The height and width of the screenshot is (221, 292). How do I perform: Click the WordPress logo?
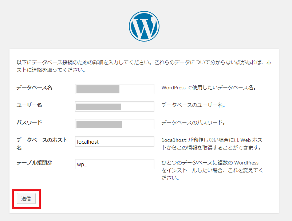click(144, 26)
